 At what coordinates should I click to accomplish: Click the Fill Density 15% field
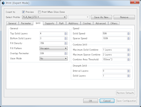point(52,43)
